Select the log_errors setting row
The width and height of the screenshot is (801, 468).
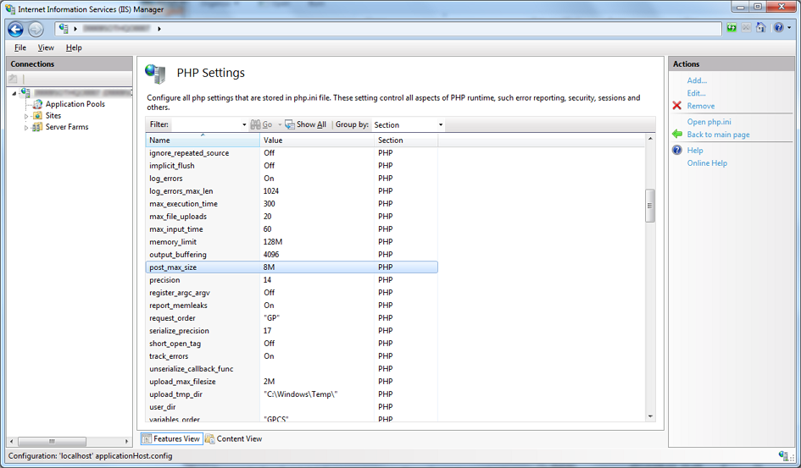pos(292,178)
